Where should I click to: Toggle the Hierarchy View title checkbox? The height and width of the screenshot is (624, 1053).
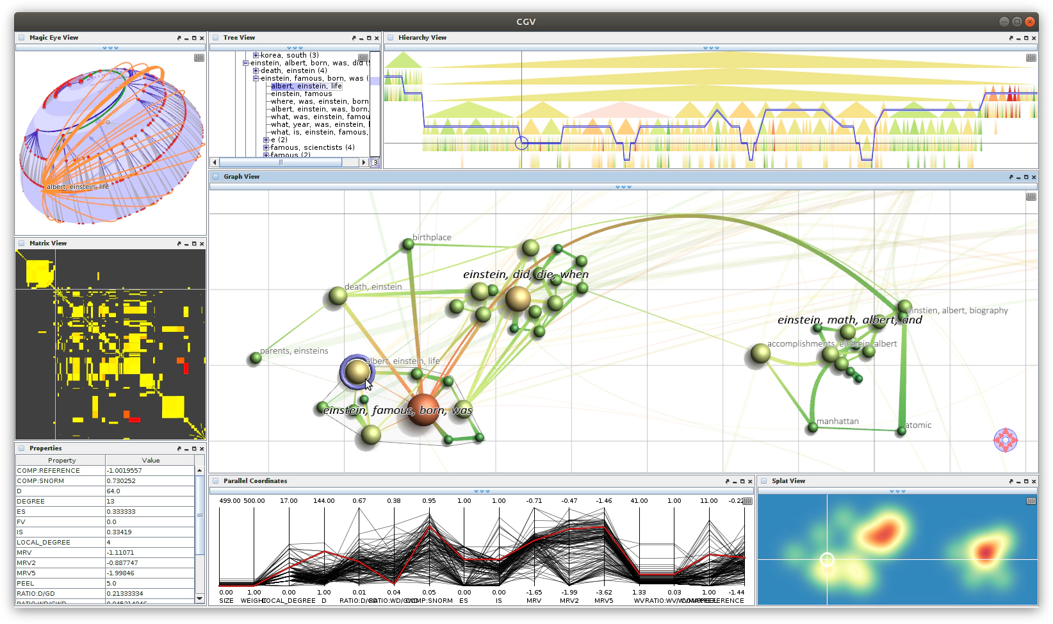click(390, 38)
